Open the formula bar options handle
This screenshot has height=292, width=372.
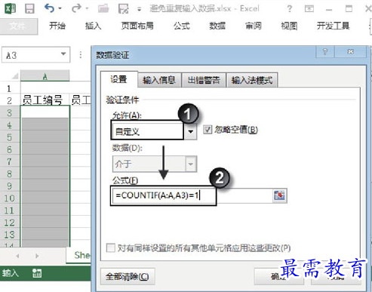(81, 55)
